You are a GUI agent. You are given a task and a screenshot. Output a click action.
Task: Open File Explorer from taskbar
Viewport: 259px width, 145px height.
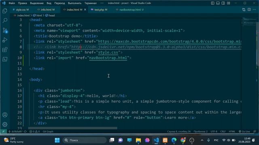138,140
